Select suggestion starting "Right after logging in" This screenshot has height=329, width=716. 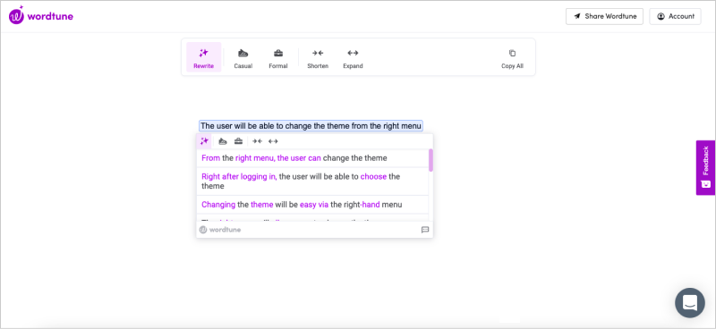[x=312, y=181]
